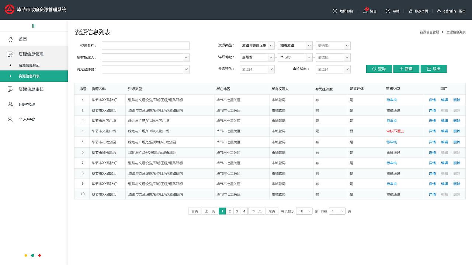This screenshot has width=472, height=265.
Task: Click the map switch icon in header
Action: (x=335, y=11)
